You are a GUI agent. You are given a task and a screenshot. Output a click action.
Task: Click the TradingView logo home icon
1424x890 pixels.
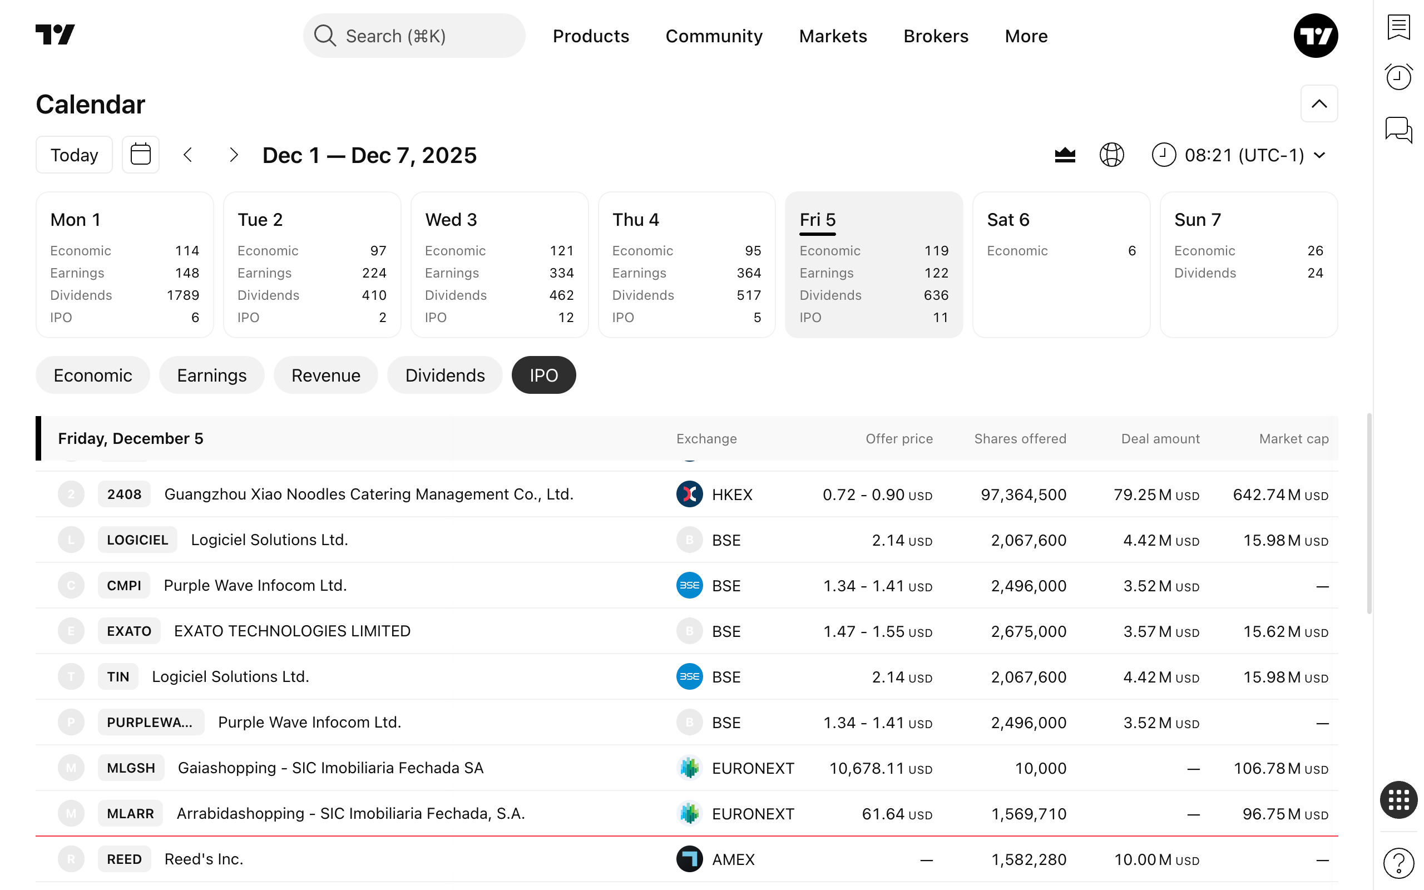click(55, 35)
